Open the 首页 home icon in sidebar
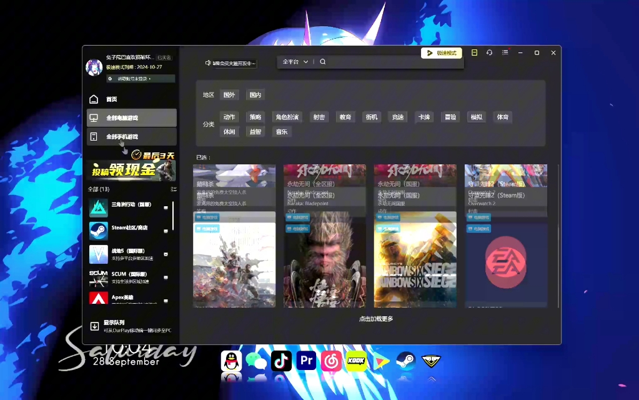Viewport: 639px width, 400px height. (x=94, y=99)
